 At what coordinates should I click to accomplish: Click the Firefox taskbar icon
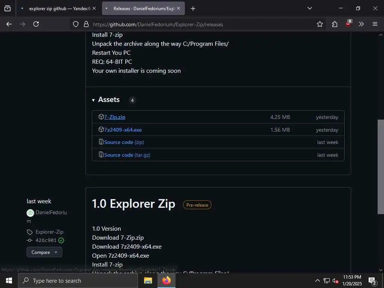(166, 280)
